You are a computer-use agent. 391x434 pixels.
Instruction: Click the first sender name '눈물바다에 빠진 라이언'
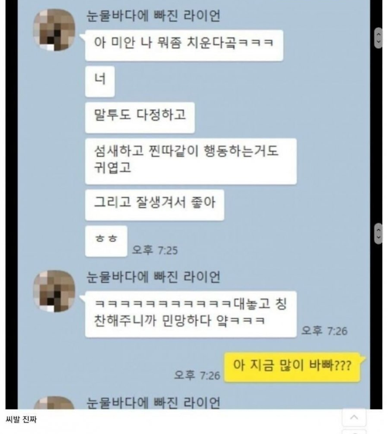click(153, 15)
